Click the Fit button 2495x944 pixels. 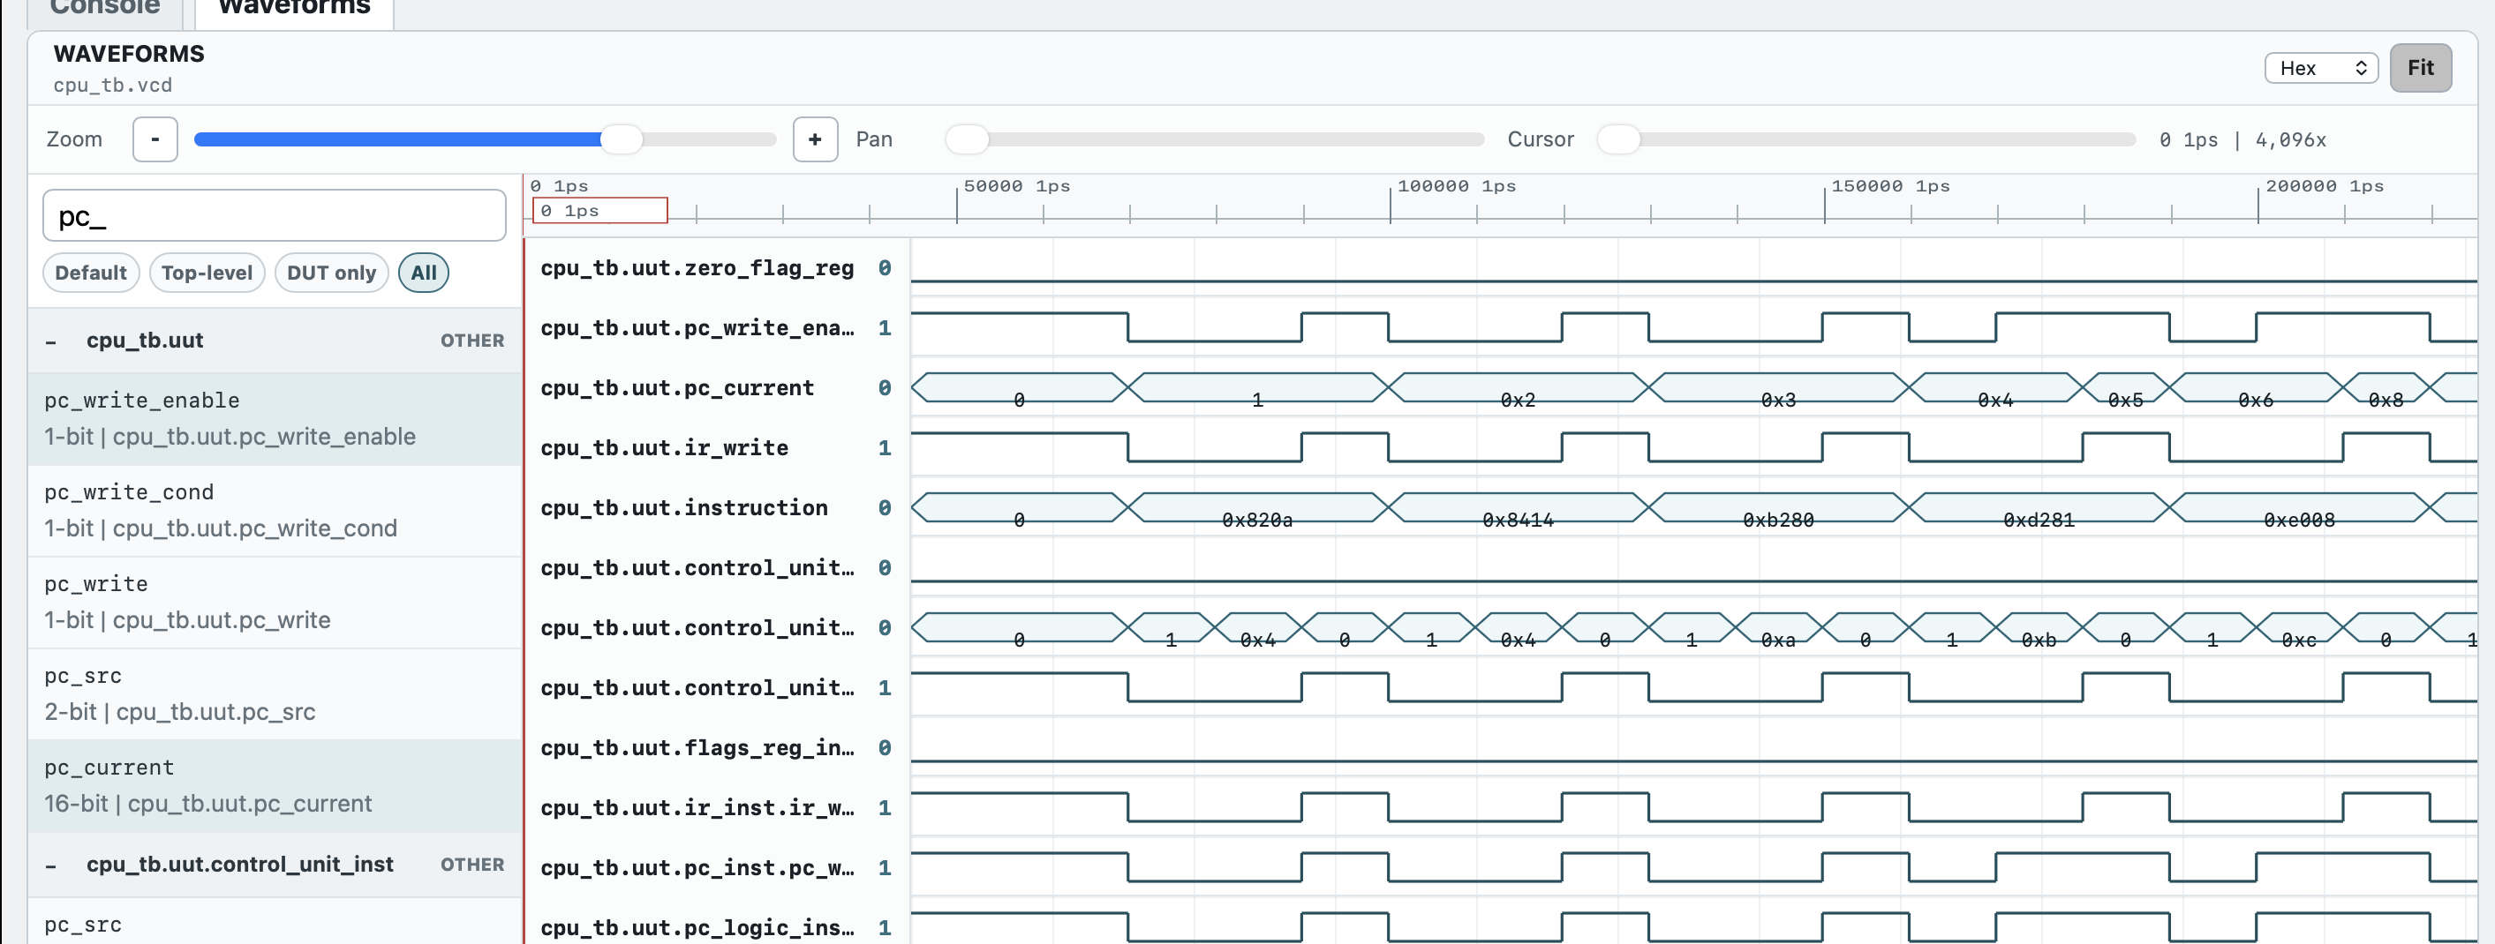point(2421,68)
